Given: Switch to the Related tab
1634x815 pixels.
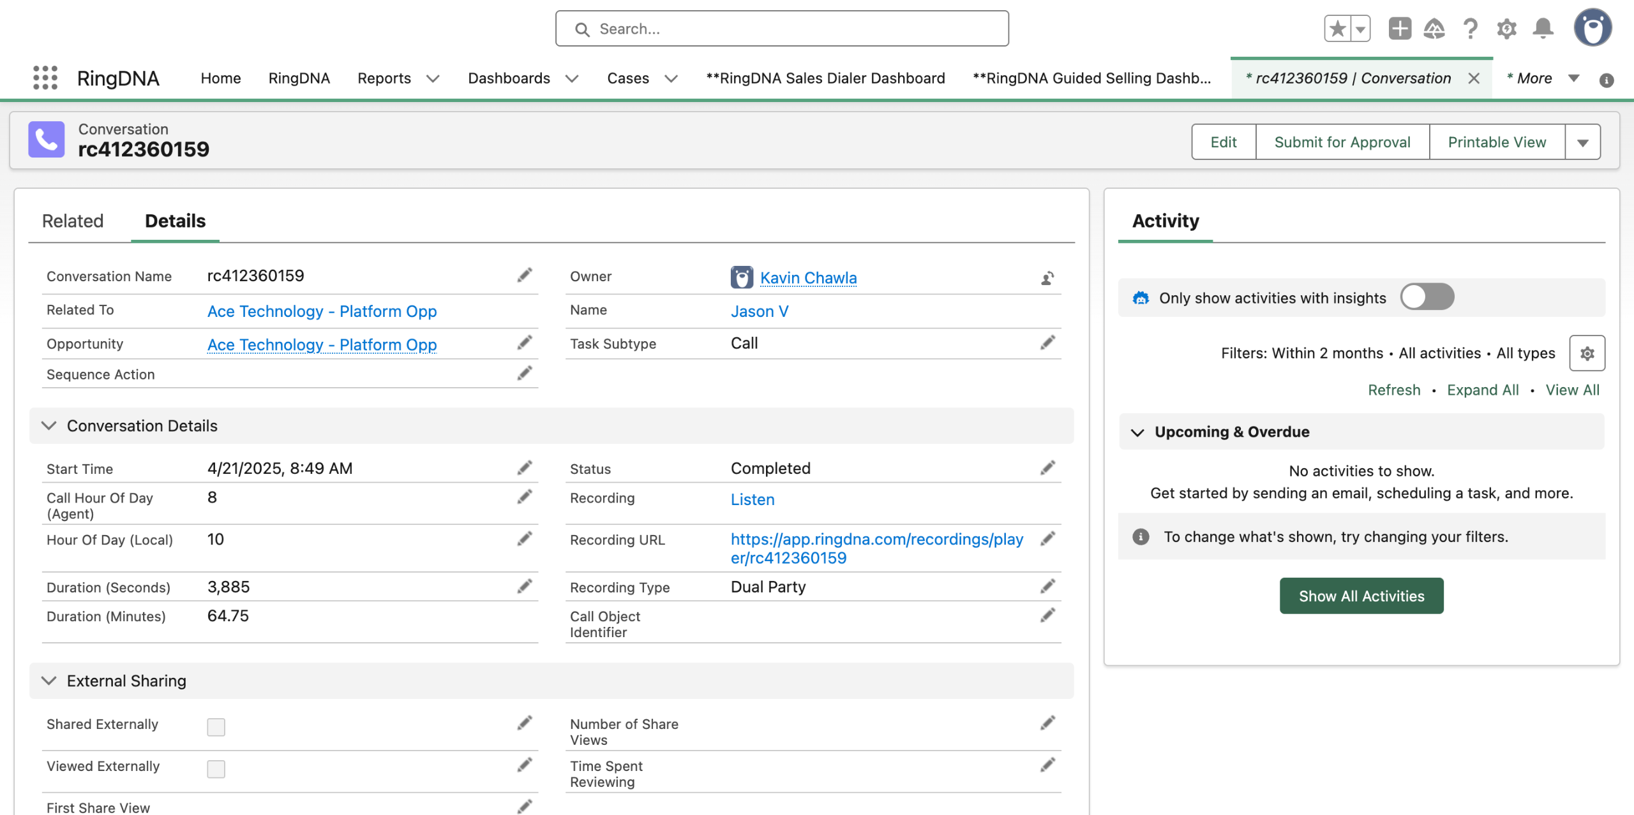Looking at the screenshot, I should pos(73,221).
